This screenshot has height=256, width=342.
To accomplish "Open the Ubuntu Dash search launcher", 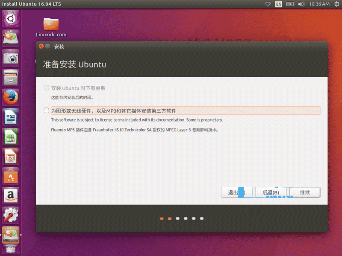I will click(11, 19).
